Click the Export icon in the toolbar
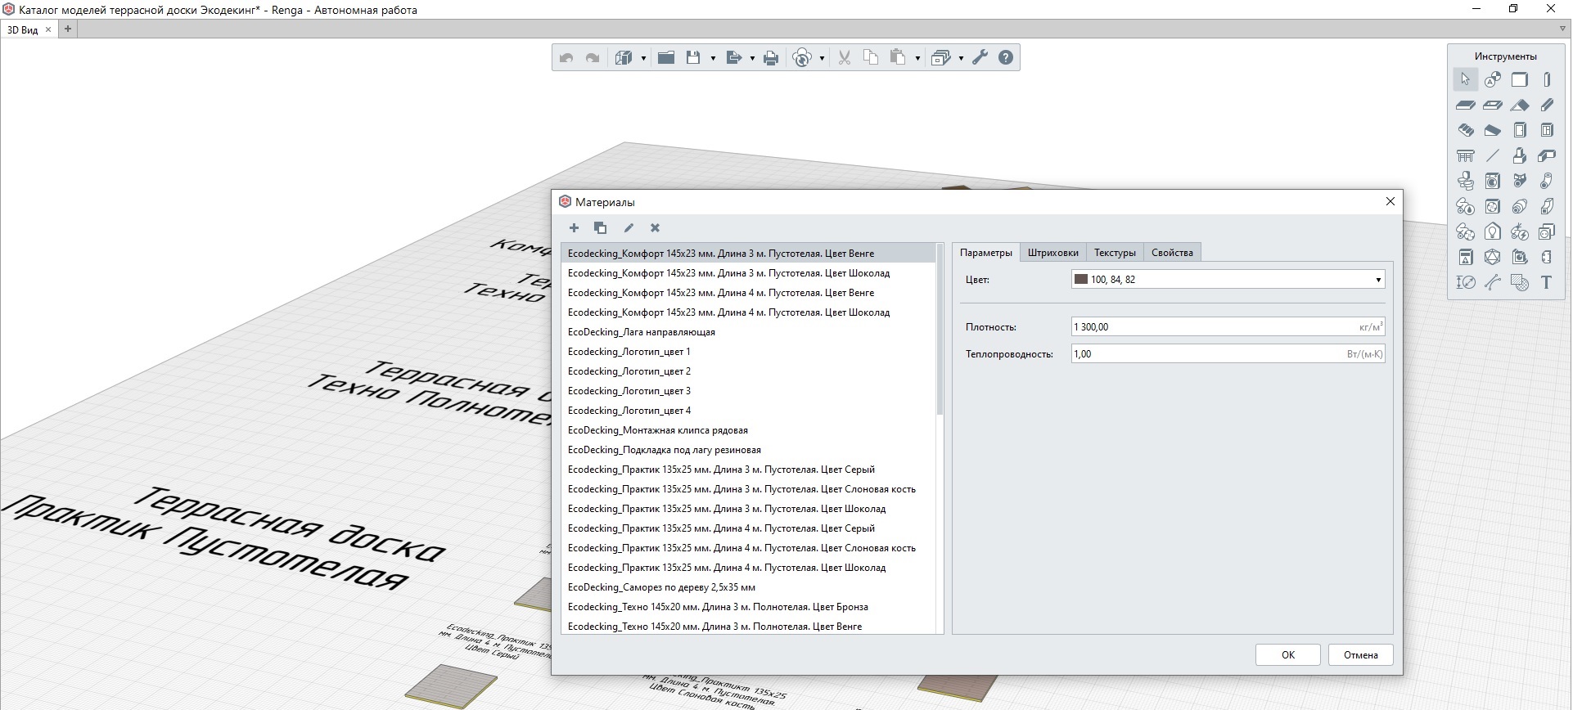1573x710 pixels. coord(733,57)
